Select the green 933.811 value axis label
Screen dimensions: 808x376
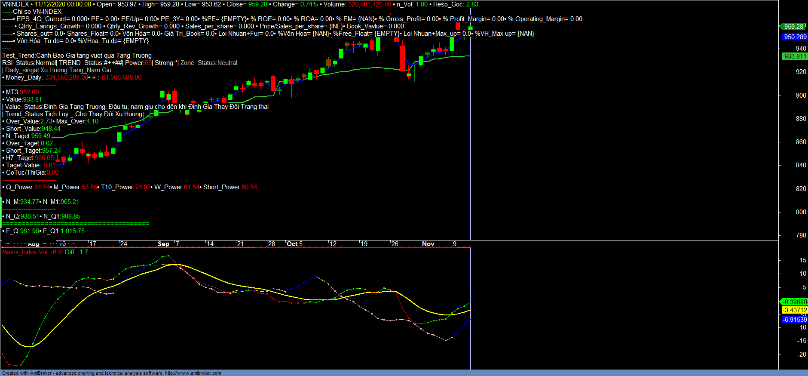(795, 56)
